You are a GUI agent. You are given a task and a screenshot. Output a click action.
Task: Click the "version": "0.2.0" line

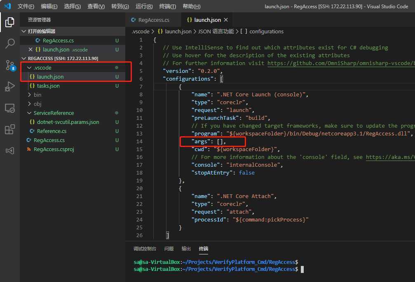pos(193,71)
